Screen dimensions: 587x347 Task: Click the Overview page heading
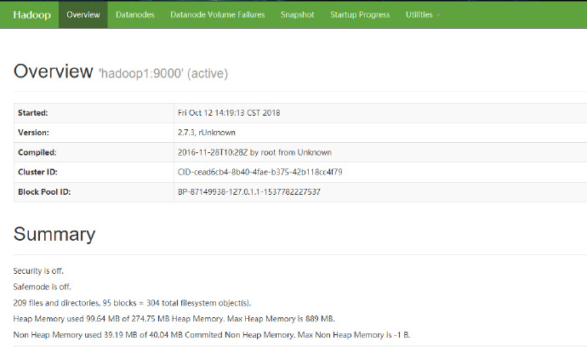(x=53, y=71)
